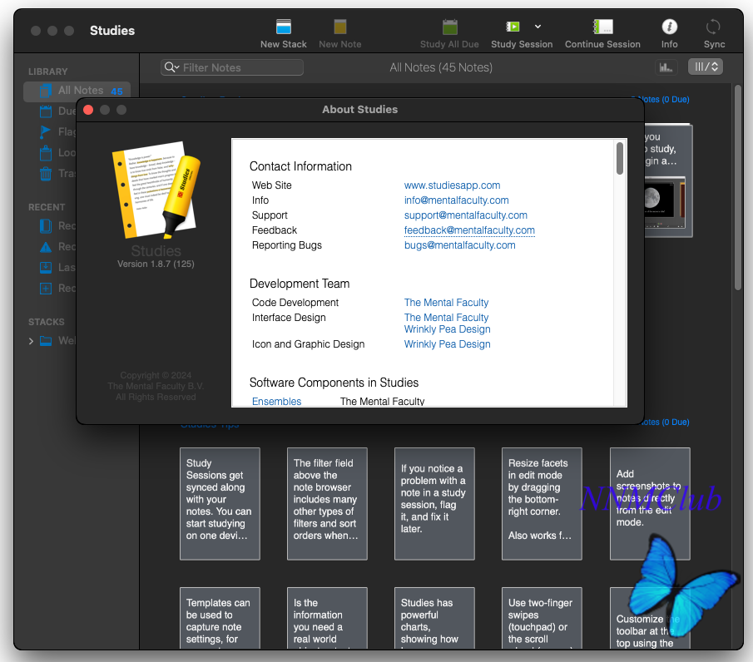Screen dimensions: 753x662
Task: Open the Ensembles component link
Action: [x=276, y=402]
